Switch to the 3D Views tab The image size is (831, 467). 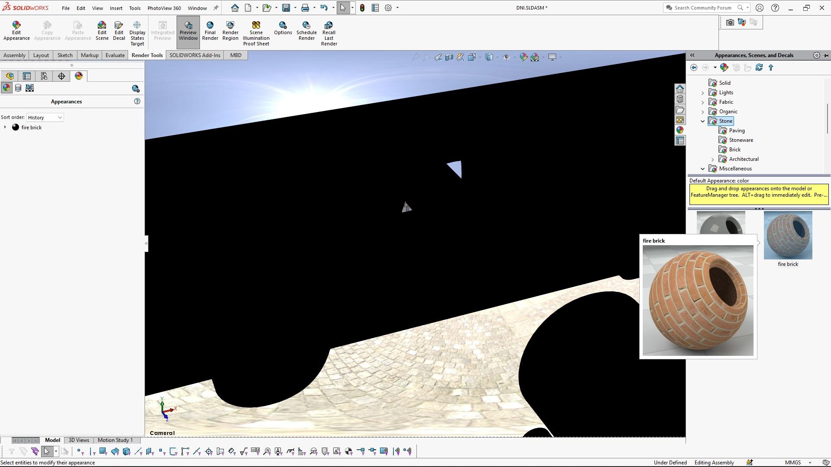(79, 440)
